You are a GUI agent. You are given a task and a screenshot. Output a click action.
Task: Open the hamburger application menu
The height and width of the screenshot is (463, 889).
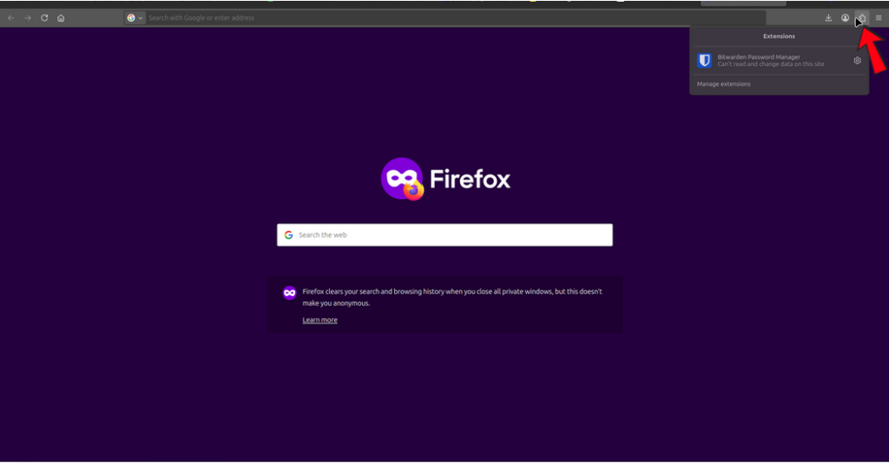tap(878, 17)
